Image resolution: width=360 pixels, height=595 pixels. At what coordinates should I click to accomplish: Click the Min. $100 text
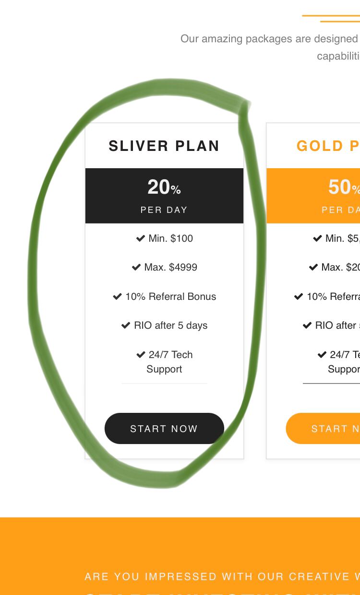(x=170, y=238)
